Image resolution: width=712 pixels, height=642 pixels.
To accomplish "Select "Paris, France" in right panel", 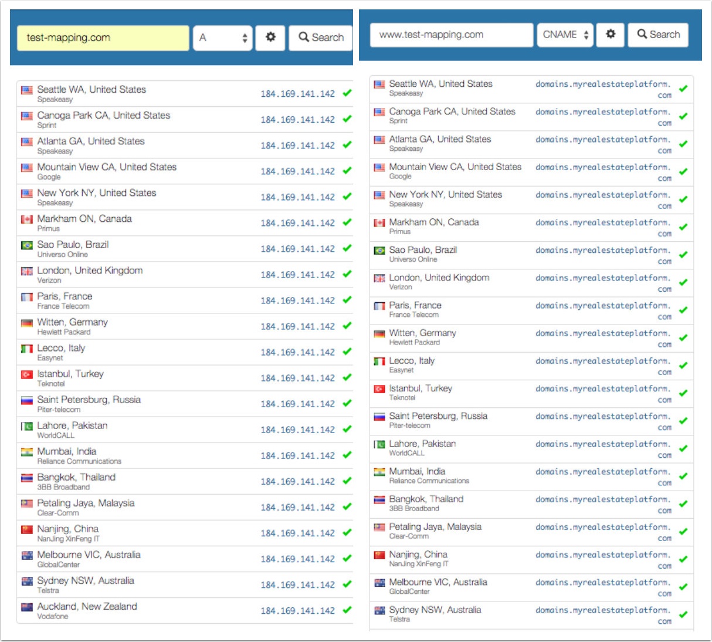I will pos(415,305).
